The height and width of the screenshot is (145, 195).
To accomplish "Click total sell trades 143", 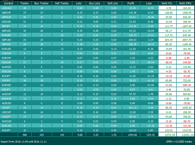I will [62, 135].
